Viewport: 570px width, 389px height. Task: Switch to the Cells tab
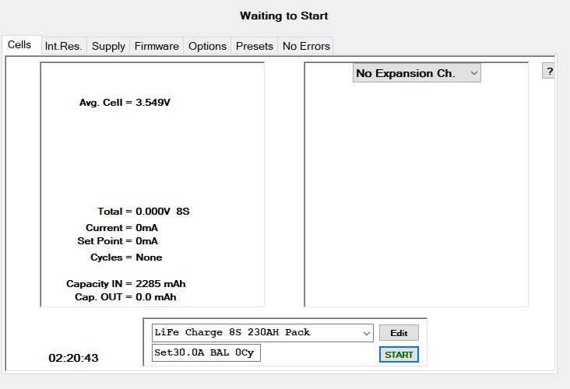point(19,45)
